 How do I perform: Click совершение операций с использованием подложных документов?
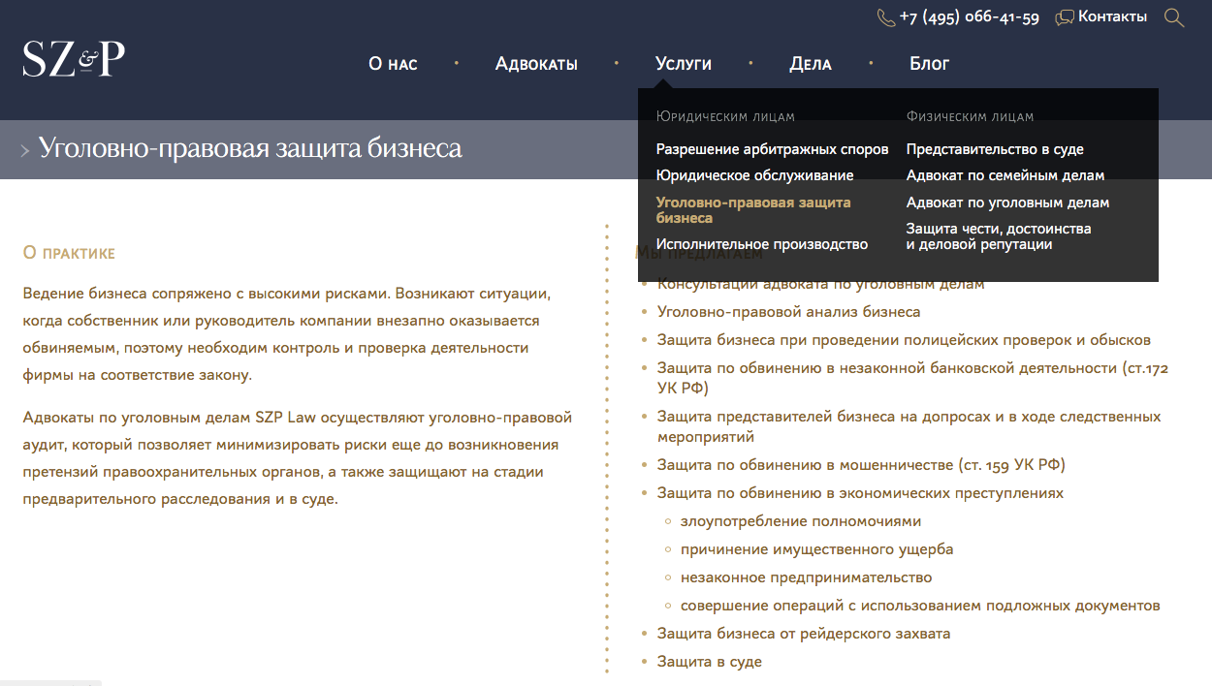[920, 606]
